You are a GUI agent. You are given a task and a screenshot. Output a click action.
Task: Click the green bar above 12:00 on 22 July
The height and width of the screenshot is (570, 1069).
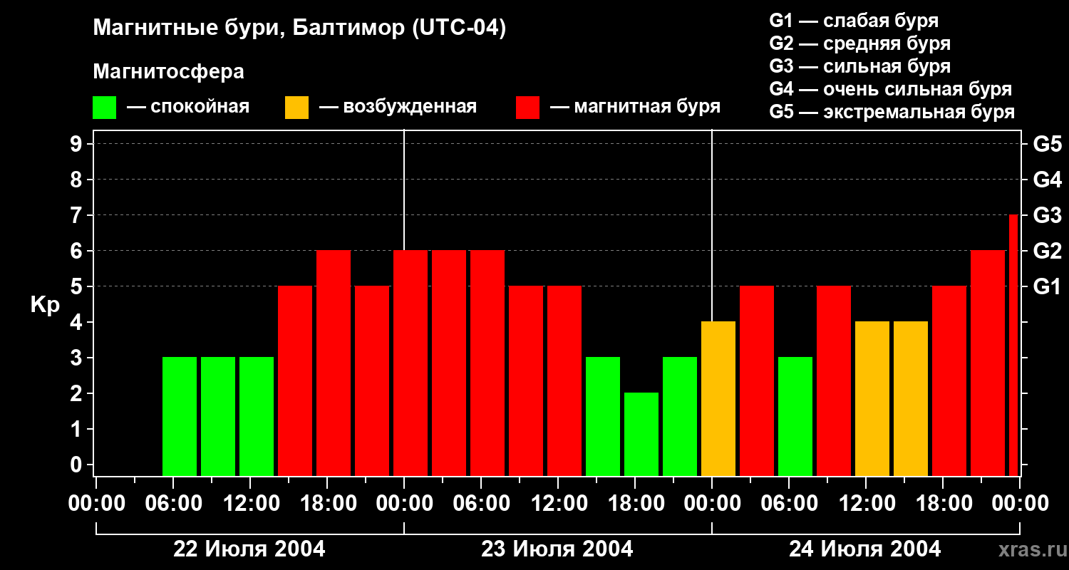click(x=257, y=416)
